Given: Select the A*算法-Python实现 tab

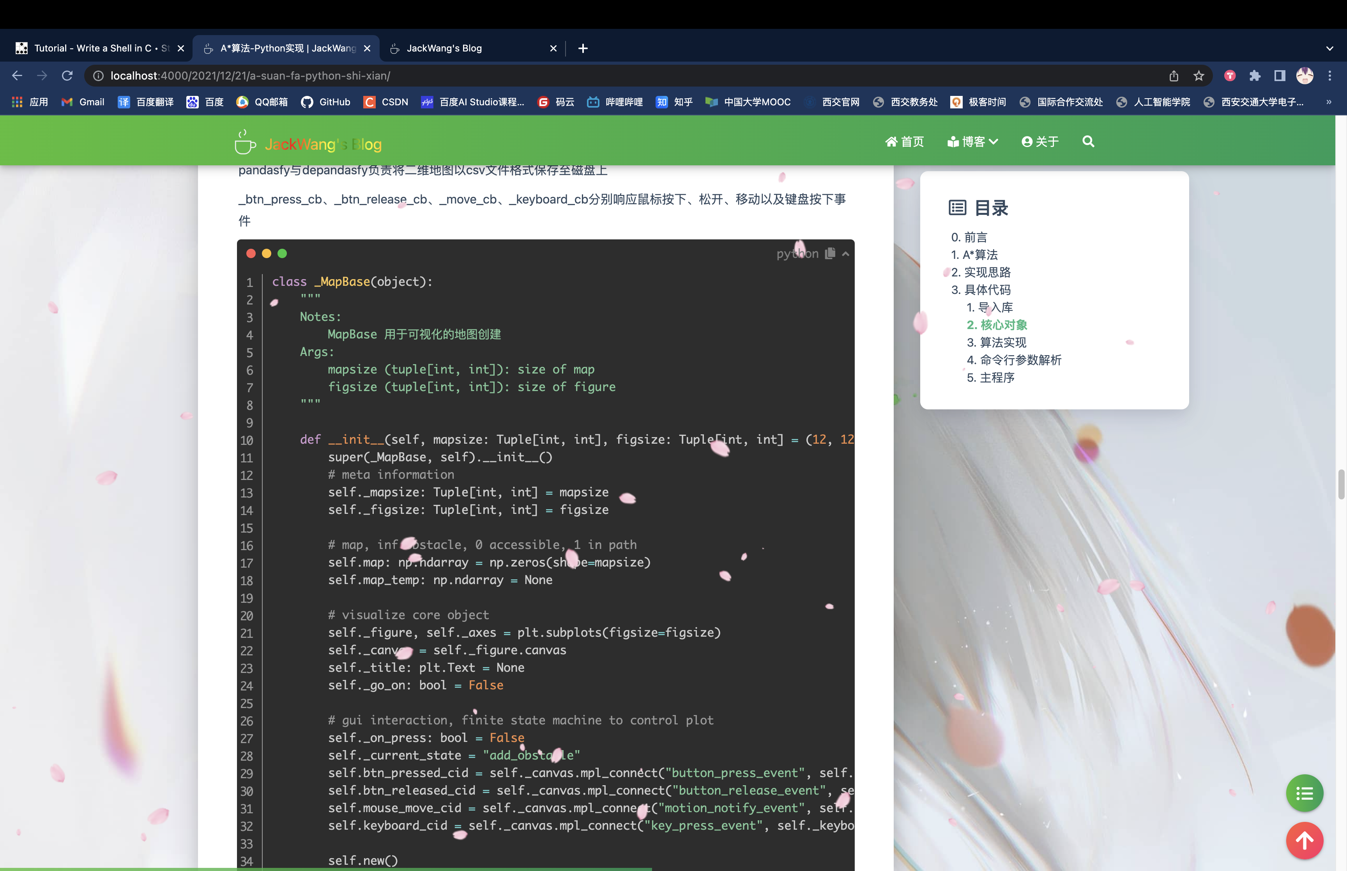Looking at the screenshot, I should pos(286,49).
